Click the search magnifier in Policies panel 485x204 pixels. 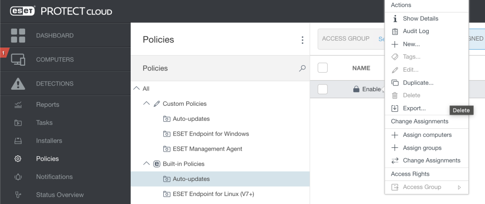302,68
